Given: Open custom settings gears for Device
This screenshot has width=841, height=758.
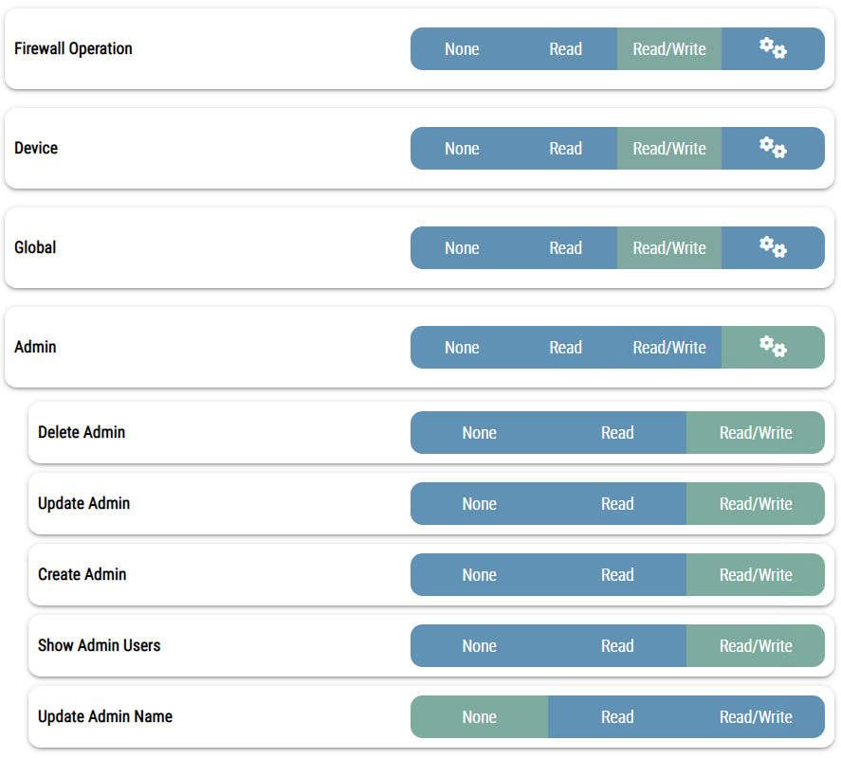Looking at the screenshot, I should pyautogui.click(x=773, y=148).
